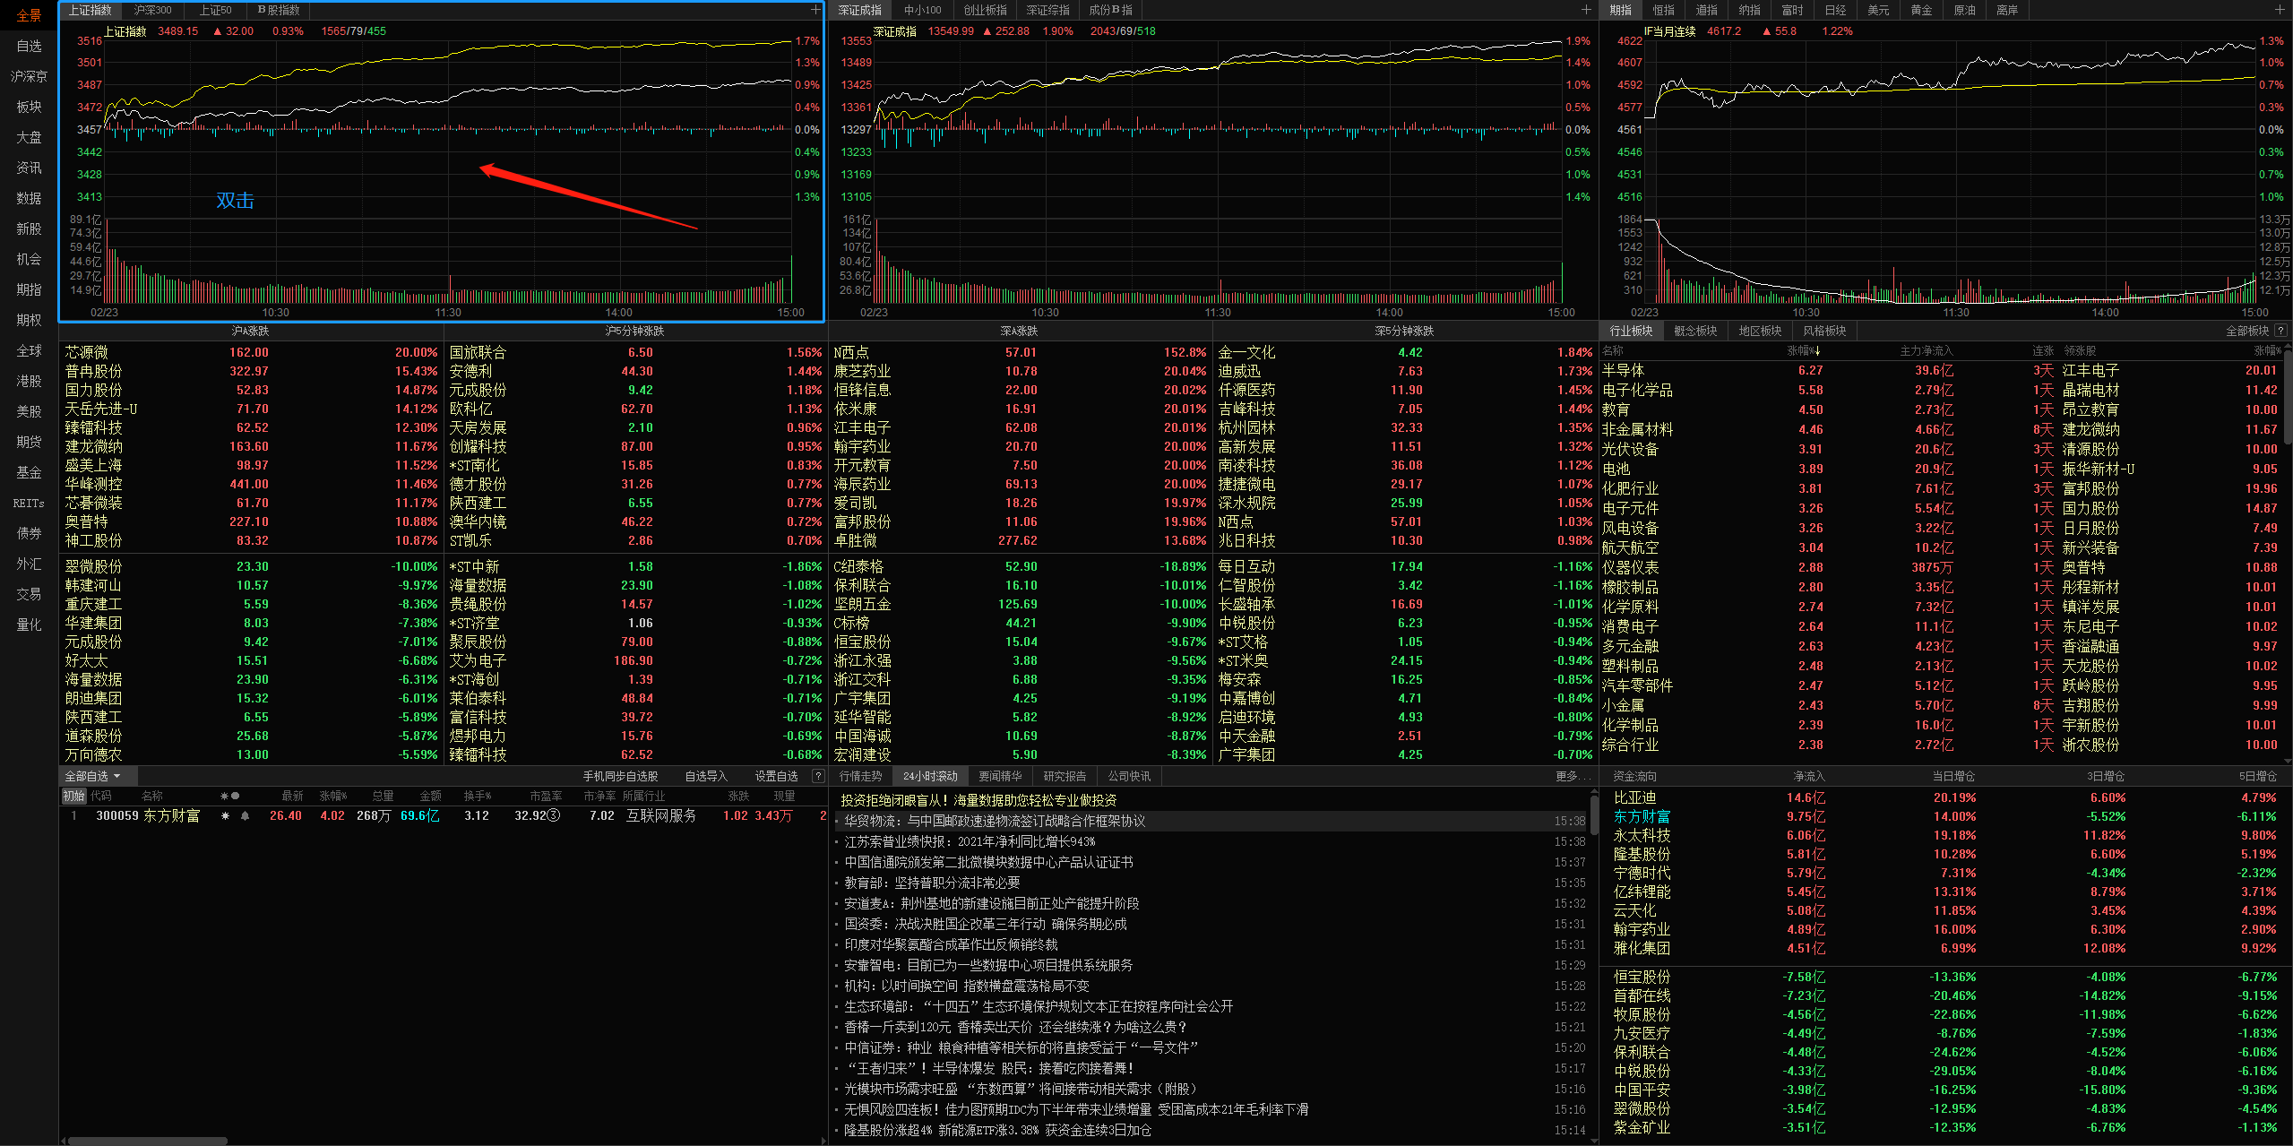Click the 初始 sort button in the watchlist
This screenshot has height=1146, width=2293.
point(73,796)
